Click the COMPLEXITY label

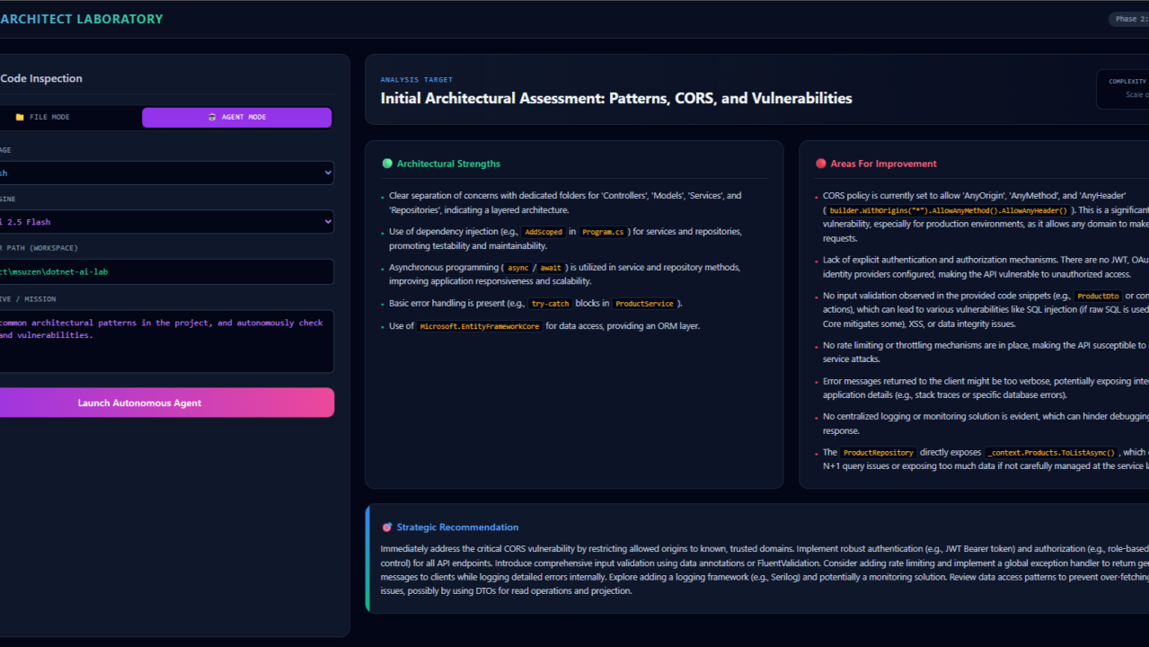click(x=1127, y=82)
